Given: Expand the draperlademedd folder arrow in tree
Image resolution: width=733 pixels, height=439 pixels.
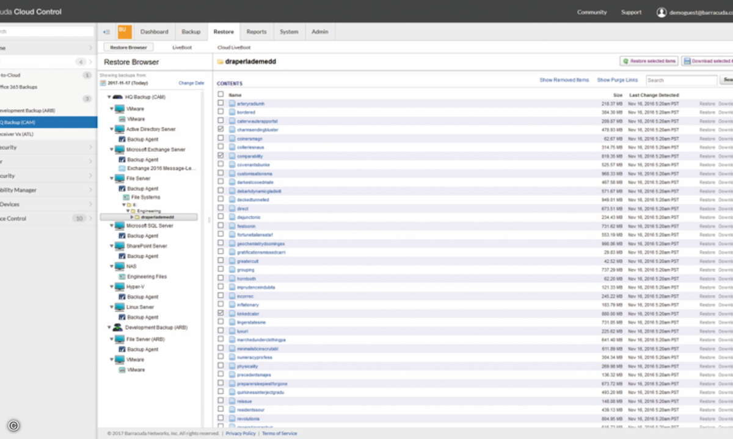Looking at the screenshot, I should pyautogui.click(x=132, y=217).
